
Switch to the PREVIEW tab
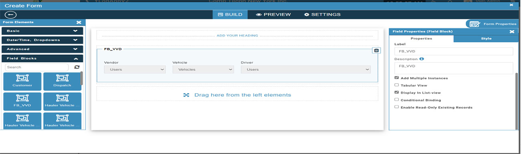(x=273, y=14)
